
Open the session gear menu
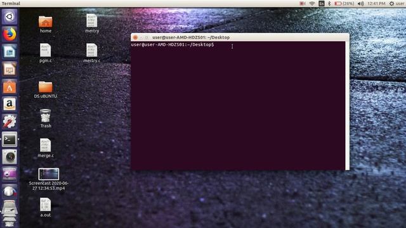[392, 4]
